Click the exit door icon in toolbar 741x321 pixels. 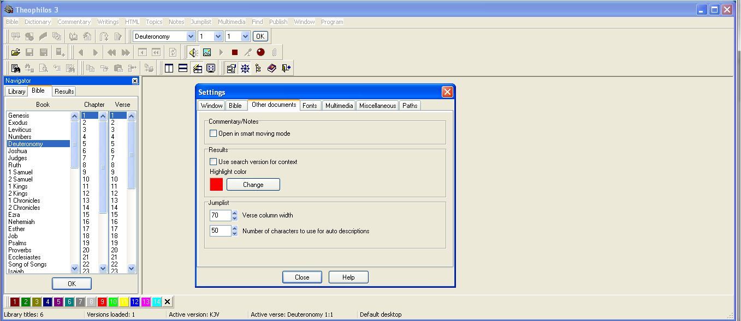[286, 68]
